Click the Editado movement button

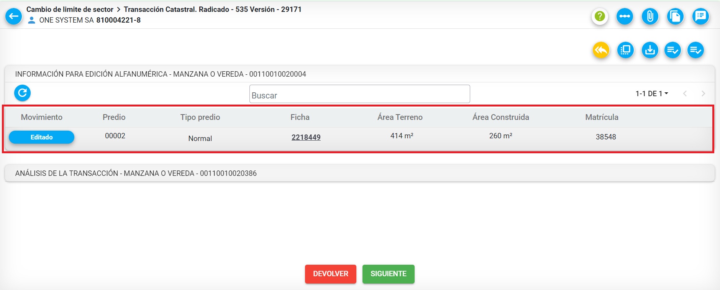[41, 137]
